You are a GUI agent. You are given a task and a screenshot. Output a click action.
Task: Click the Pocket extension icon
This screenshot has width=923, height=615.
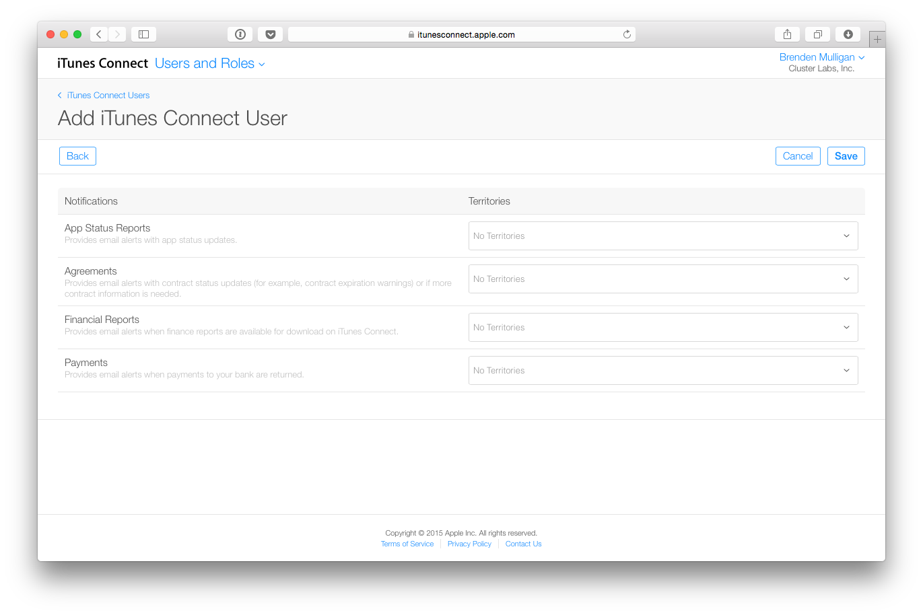(271, 34)
